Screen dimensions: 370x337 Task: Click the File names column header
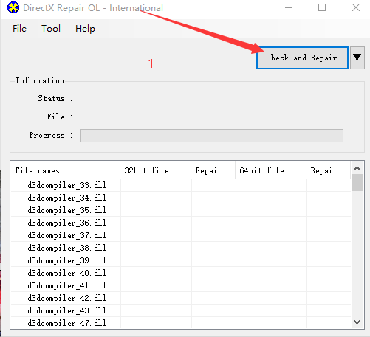66,170
